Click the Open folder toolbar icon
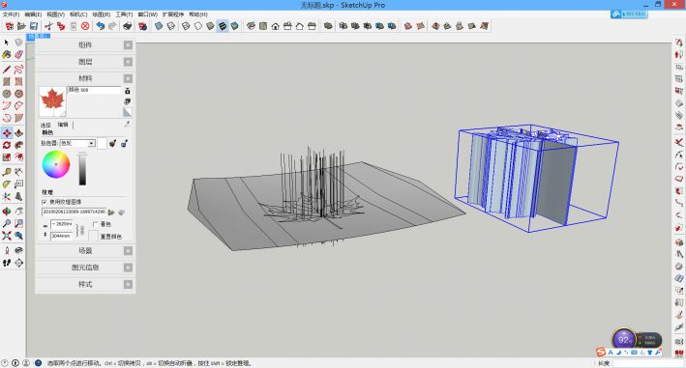Screen dimensions: 686x368 pyautogui.click(x=21, y=26)
